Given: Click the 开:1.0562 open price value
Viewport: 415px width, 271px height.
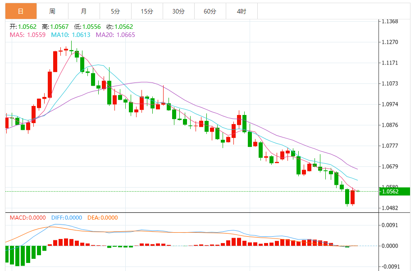Looking at the screenshot, I should pos(23,27).
